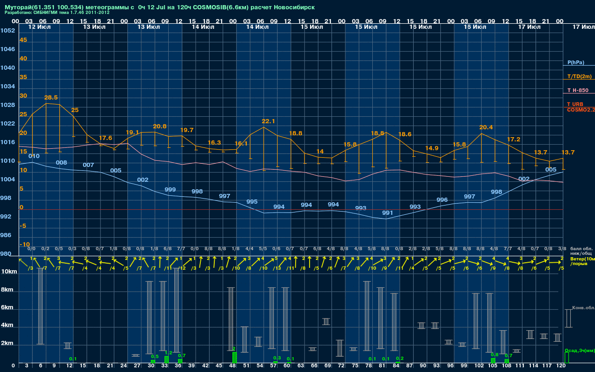
Task: Click the convective cloud bracket legend symbol
Action: [x=568, y=319]
